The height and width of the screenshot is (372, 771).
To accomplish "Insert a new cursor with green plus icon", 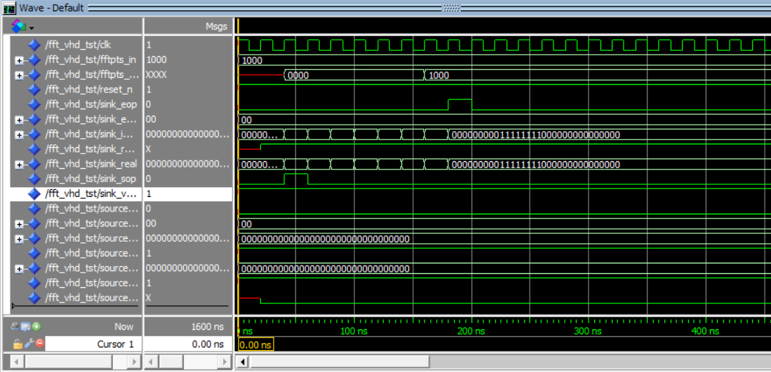I will pyautogui.click(x=36, y=326).
